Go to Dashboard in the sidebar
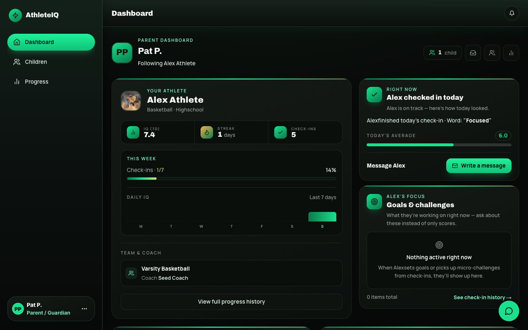This screenshot has width=528, height=330. point(51,42)
